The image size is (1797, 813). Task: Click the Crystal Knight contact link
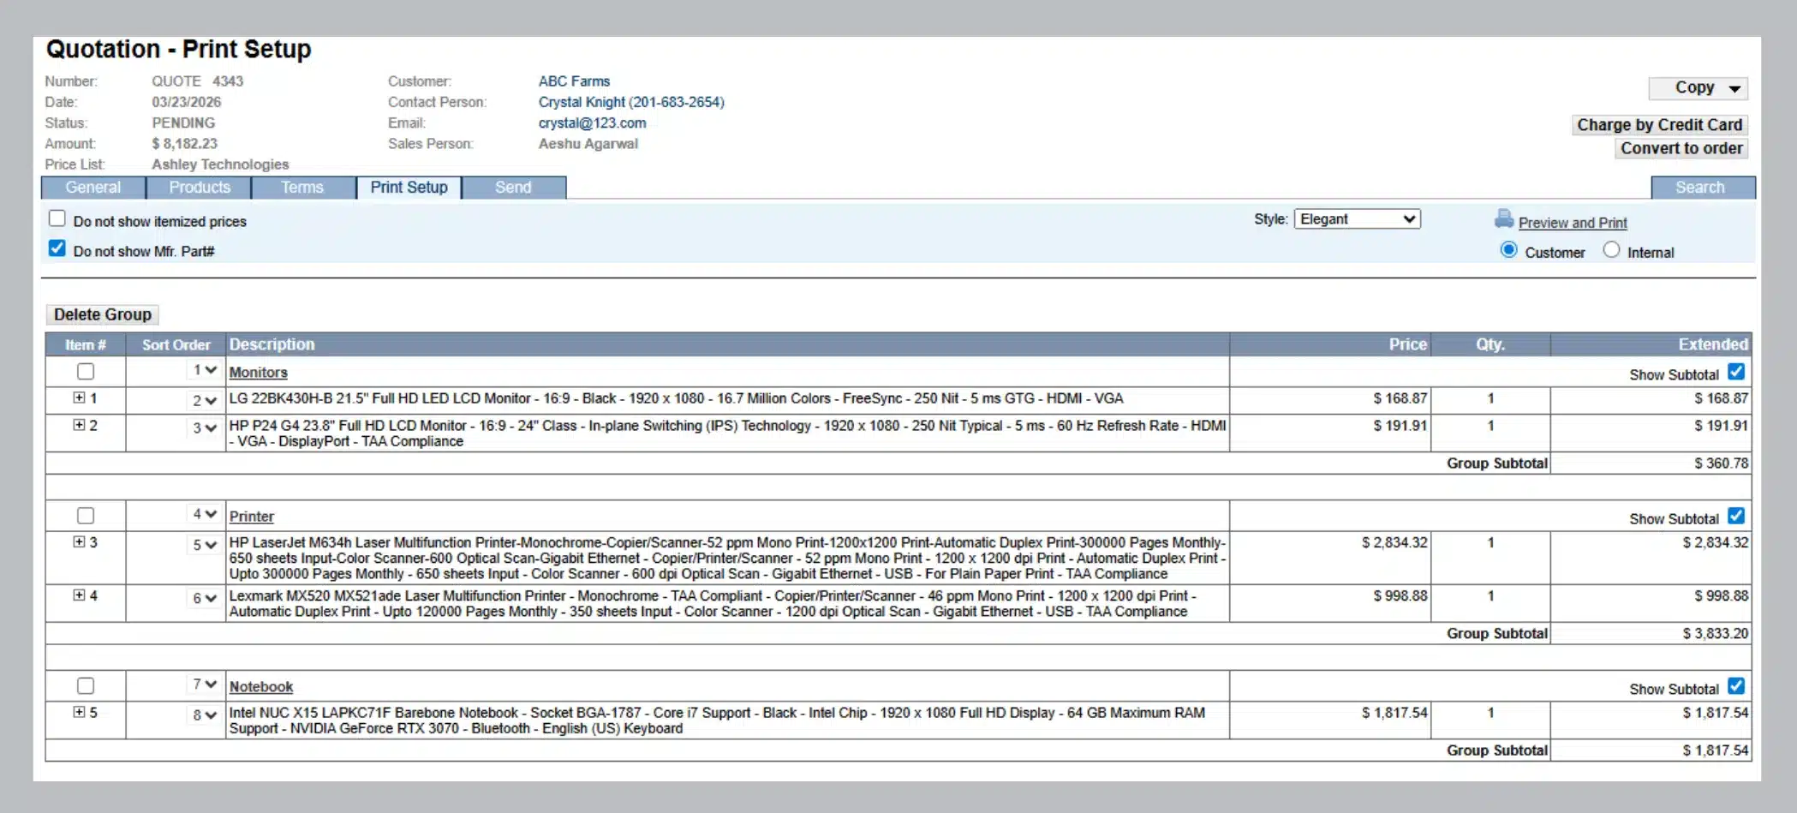631,102
